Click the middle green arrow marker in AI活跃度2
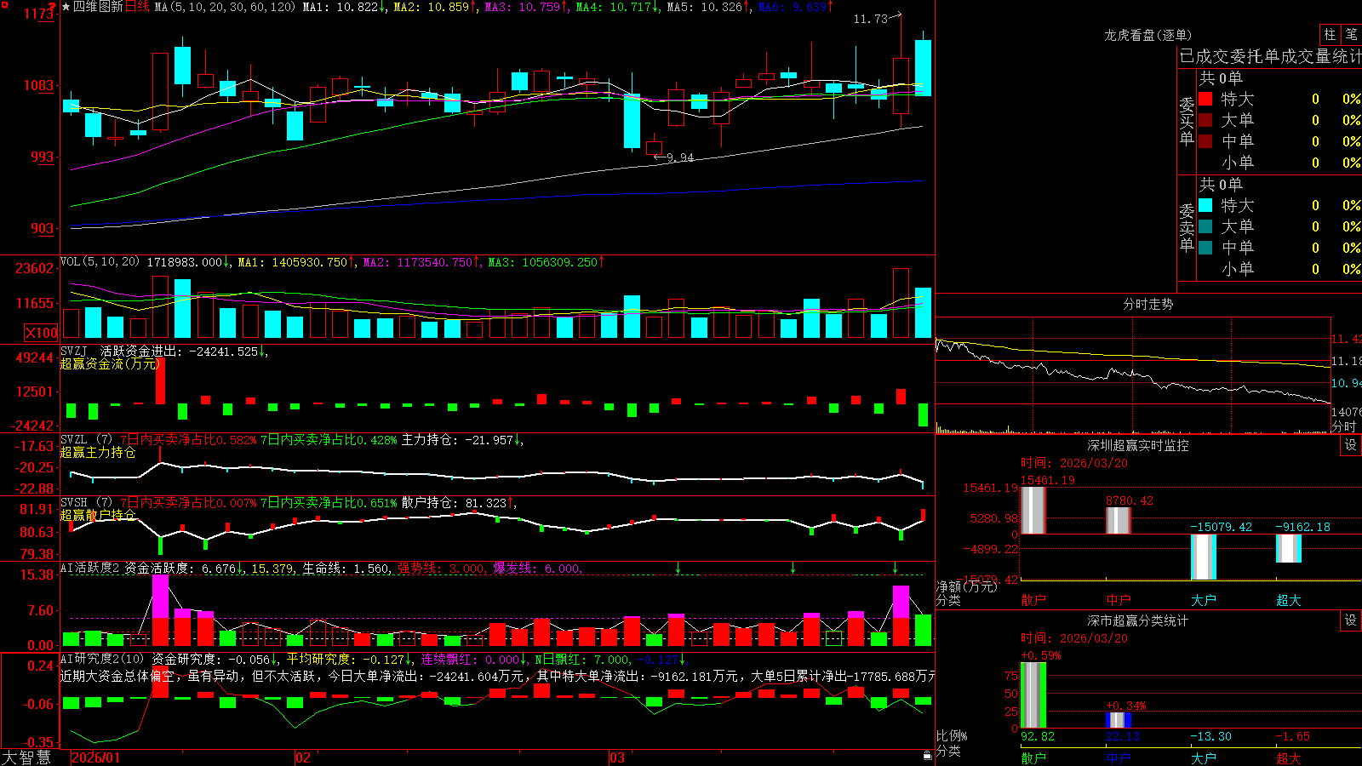 tap(793, 568)
